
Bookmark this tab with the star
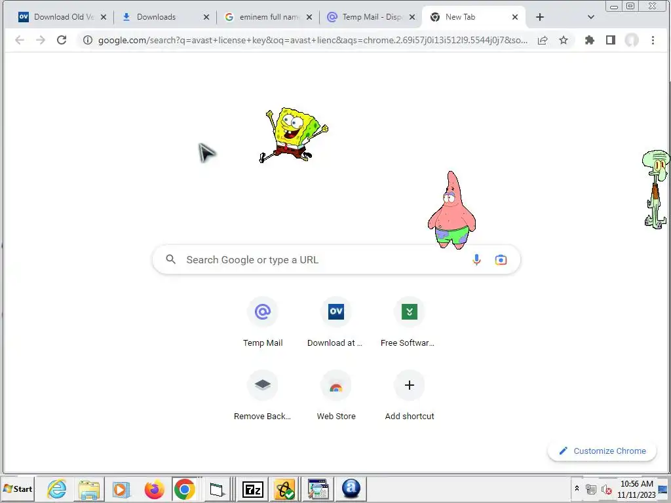click(564, 40)
